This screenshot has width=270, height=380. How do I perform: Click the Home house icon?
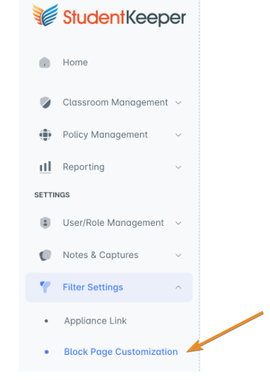tap(45, 63)
